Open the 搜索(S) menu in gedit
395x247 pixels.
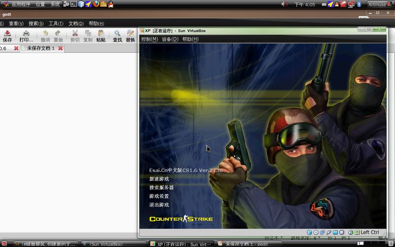coord(36,23)
